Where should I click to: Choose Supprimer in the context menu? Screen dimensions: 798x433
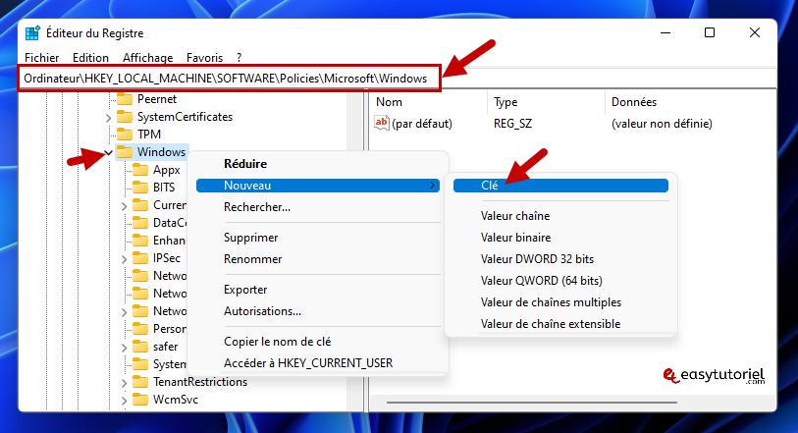click(318, 238)
